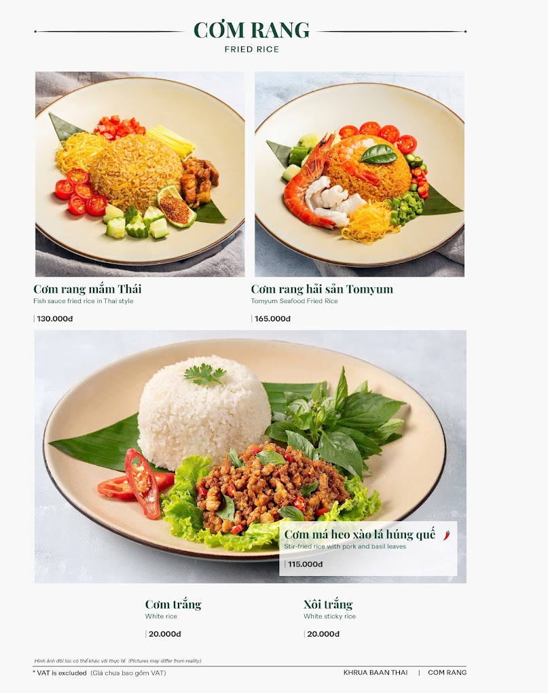This screenshot has width=548, height=693.
Task: Click the FRIED RICE subtitle
Action: pos(252,50)
